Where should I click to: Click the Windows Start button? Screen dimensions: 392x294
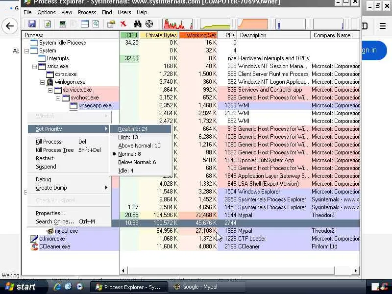pos(21,287)
